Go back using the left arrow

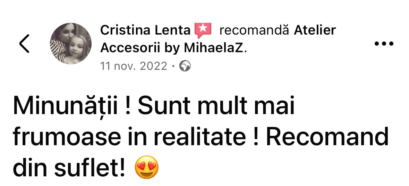point(24,43)
